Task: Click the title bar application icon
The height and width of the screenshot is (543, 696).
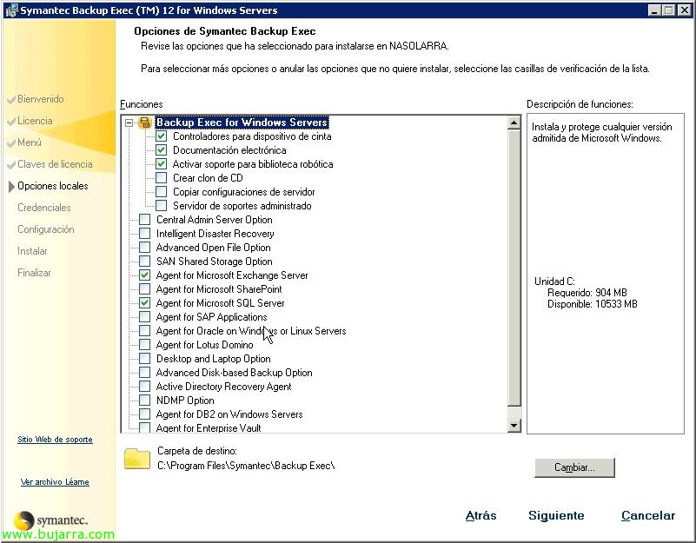Action: 11,10
